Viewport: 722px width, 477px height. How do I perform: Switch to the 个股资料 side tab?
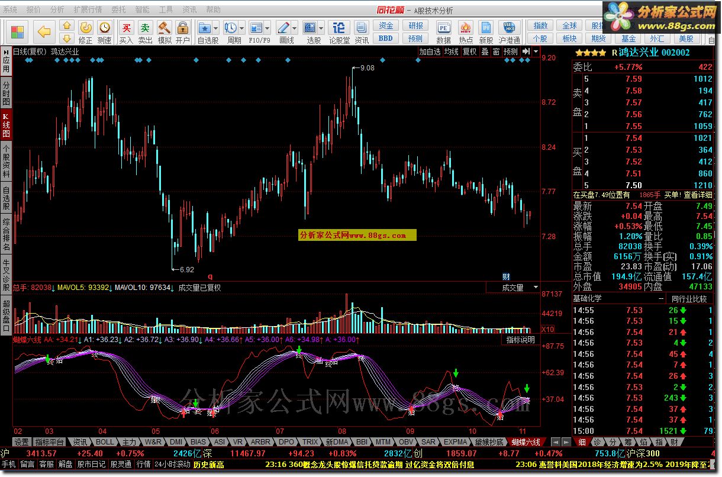pyautogui.click(x=6, y=162)
